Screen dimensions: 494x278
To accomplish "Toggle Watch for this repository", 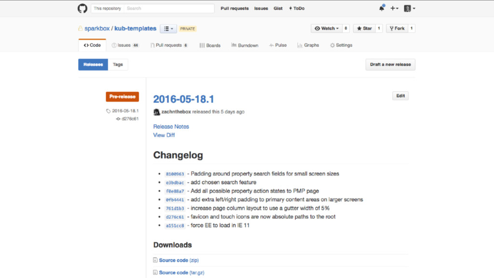I will (327, 28).
